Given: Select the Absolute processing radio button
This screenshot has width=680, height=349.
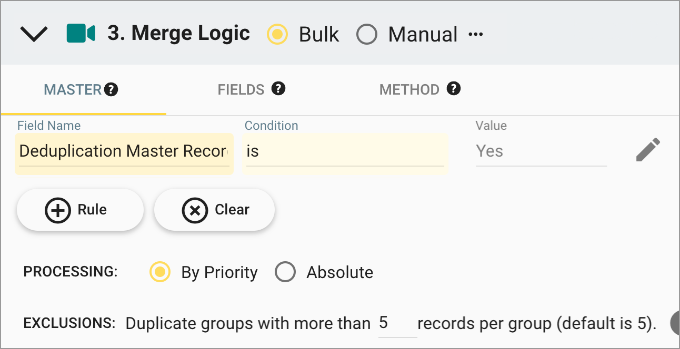Looking at the screenshot, I should click(285, 272).
